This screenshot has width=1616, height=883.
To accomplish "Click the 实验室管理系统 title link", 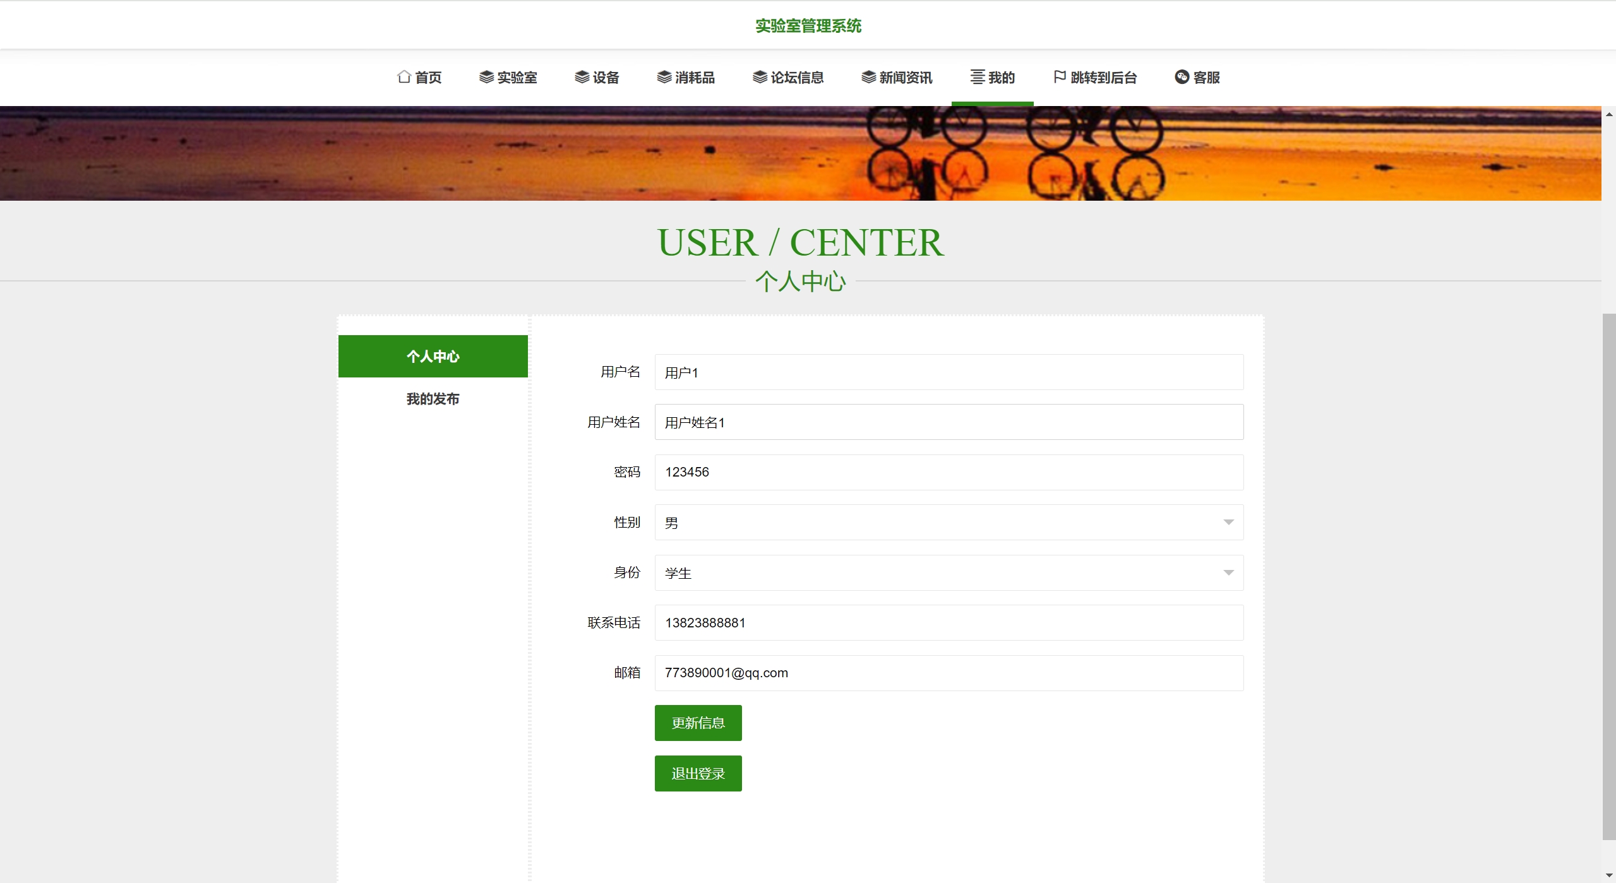I will point(808,26).
